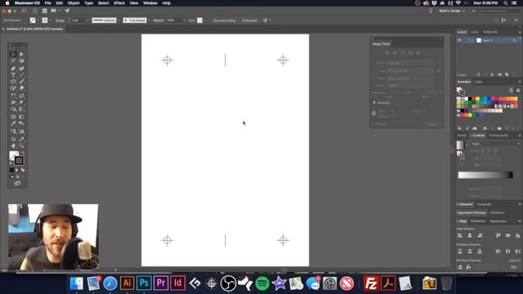Swap fill and stroke colors arrow
Screen dimensions: 523x294
pyautogui.click(x=22, y=154)
